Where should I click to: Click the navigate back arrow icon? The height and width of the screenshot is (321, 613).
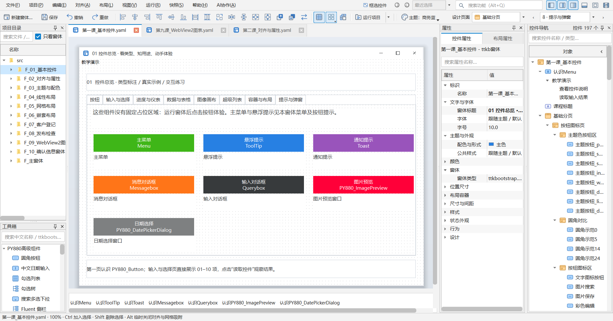pos(397,5)
